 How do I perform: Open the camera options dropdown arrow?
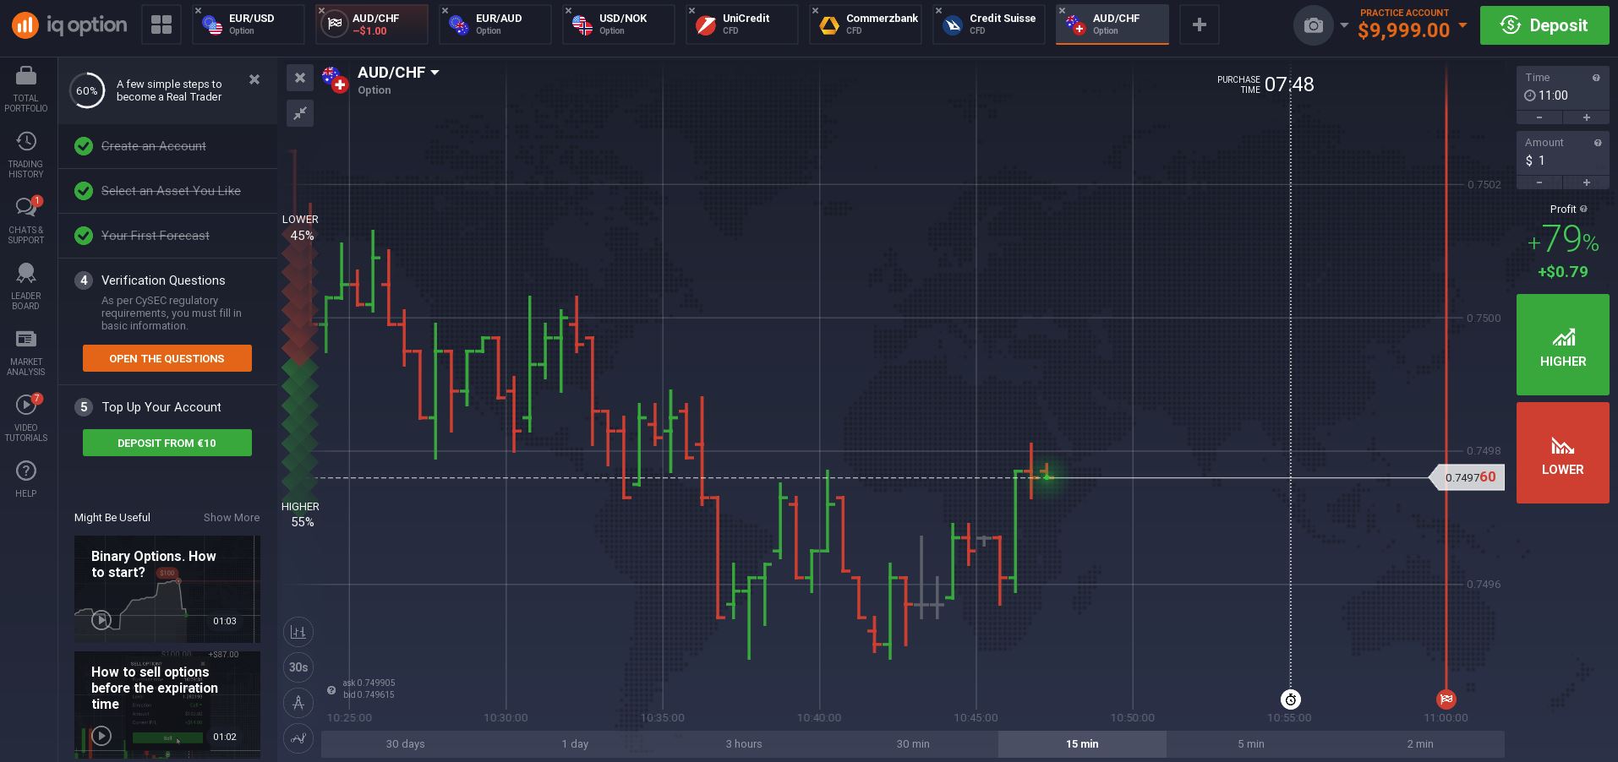pyautogui.click(x=1344, y=25)
